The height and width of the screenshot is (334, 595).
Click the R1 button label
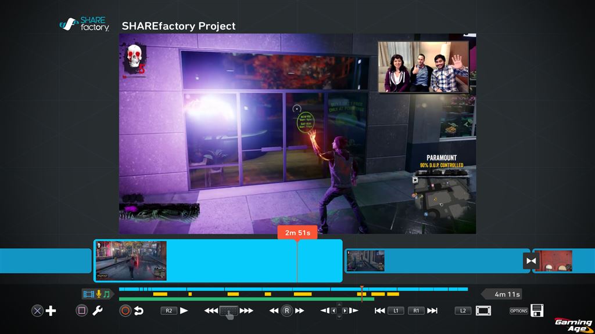click(416, 311)
